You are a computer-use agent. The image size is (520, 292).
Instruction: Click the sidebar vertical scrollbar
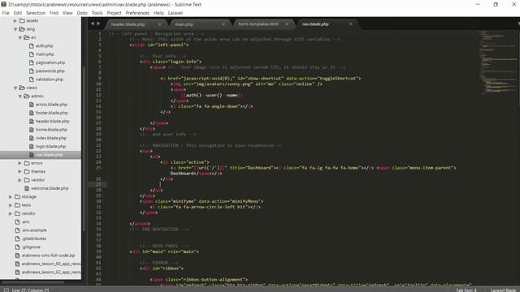[x=84, y=149]
